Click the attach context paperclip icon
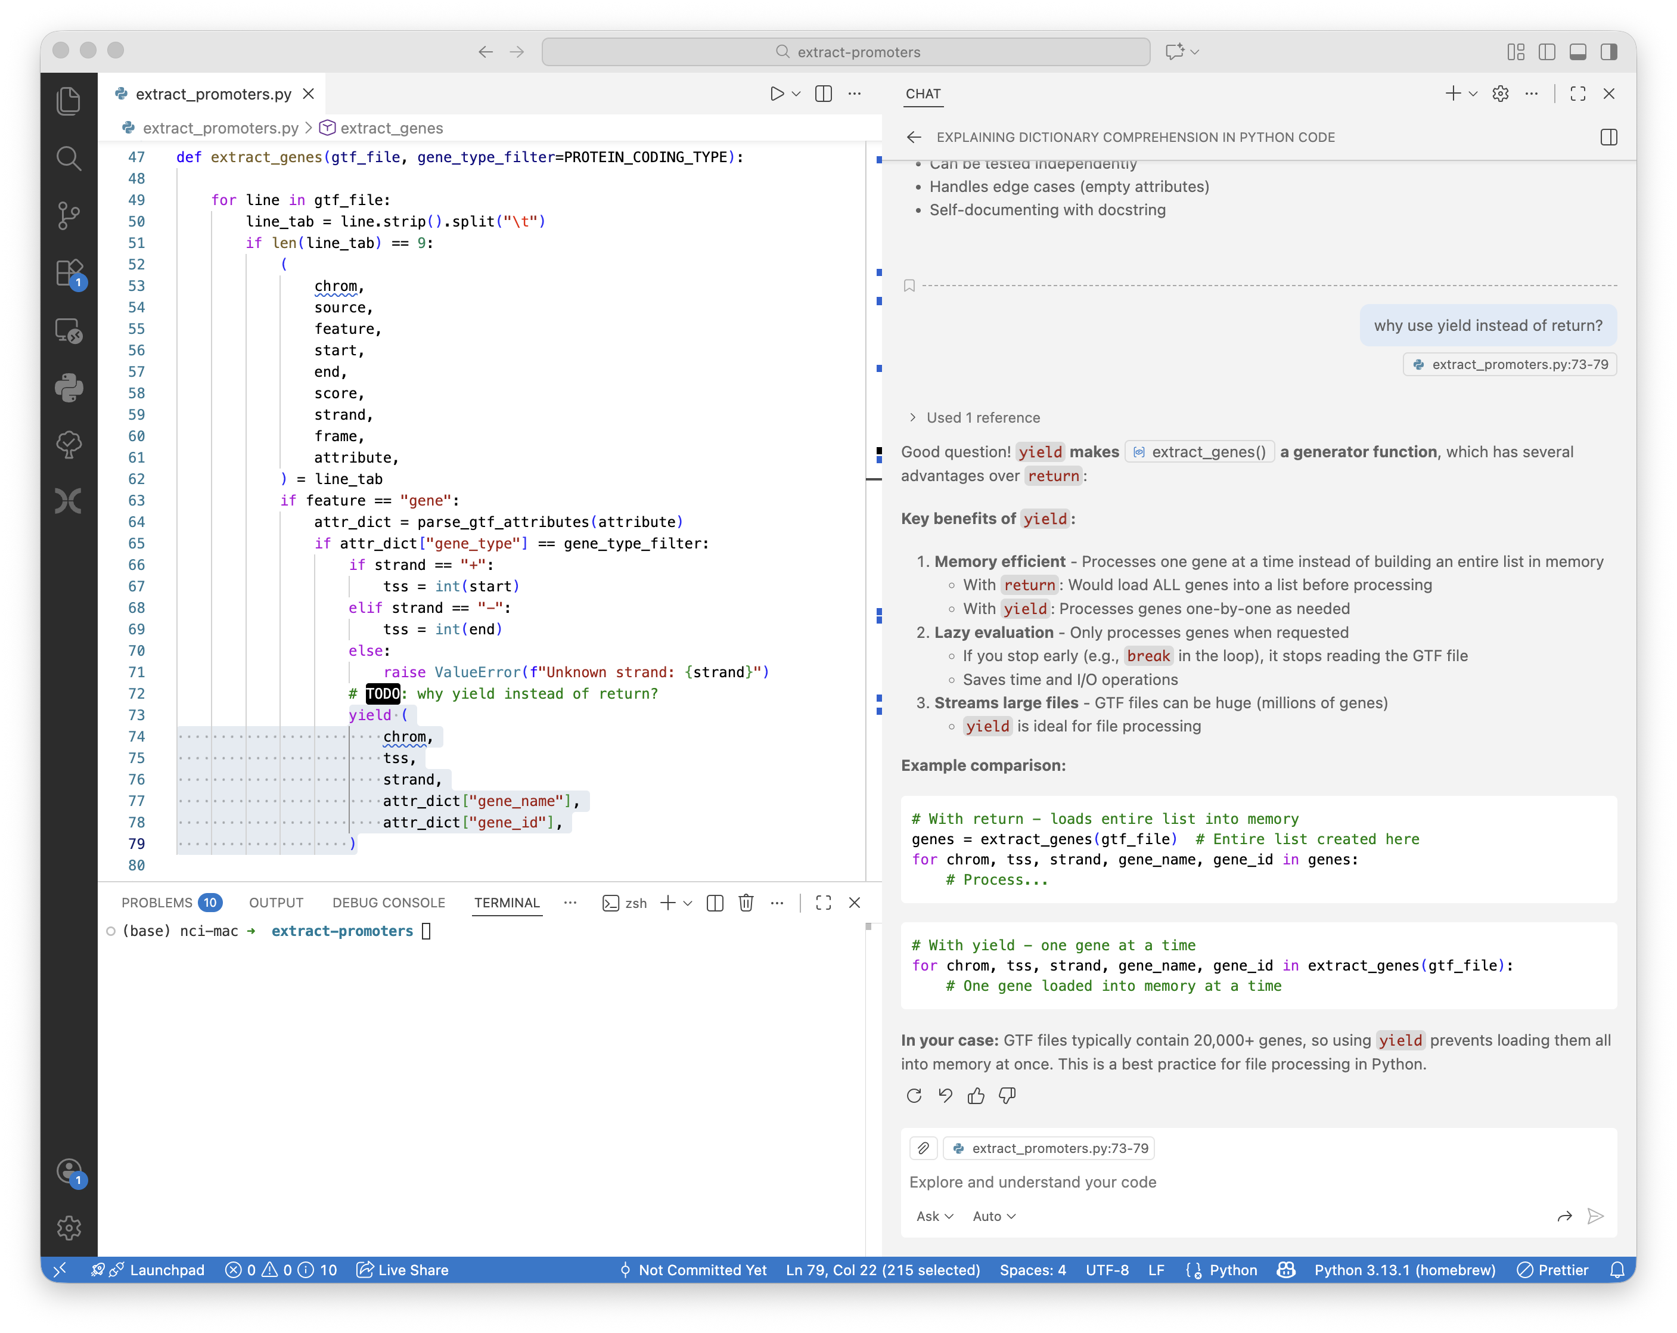This screenshot has height=1333, width=1677. pos(923,1149)
